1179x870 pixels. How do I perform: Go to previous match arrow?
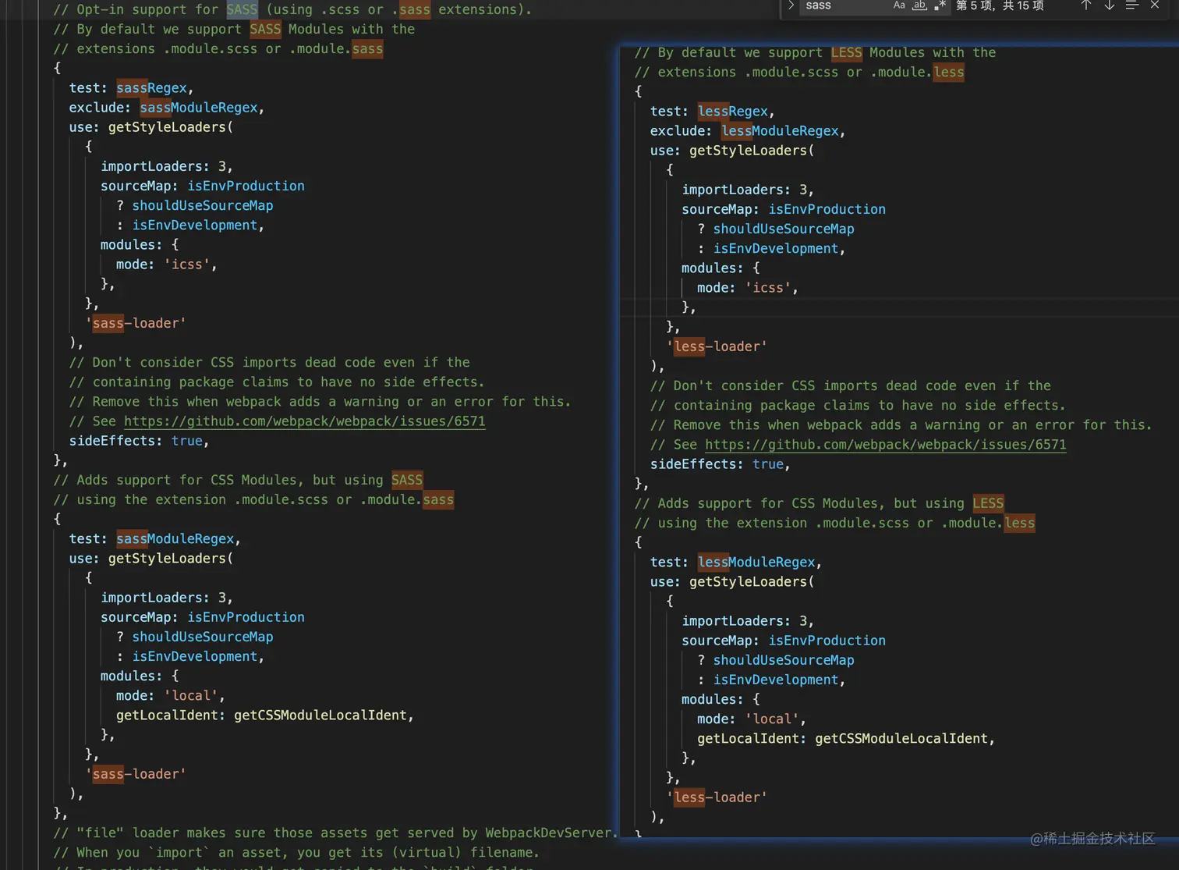click(x=1085, y=5)
